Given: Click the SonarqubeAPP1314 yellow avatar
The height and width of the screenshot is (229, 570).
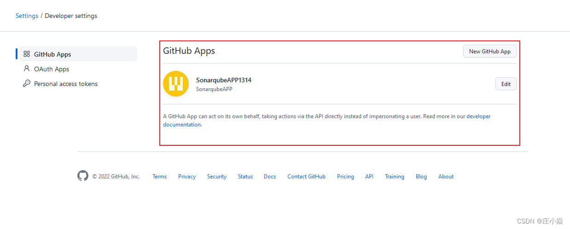Looking at the screenshot, I should click(176, 84).
